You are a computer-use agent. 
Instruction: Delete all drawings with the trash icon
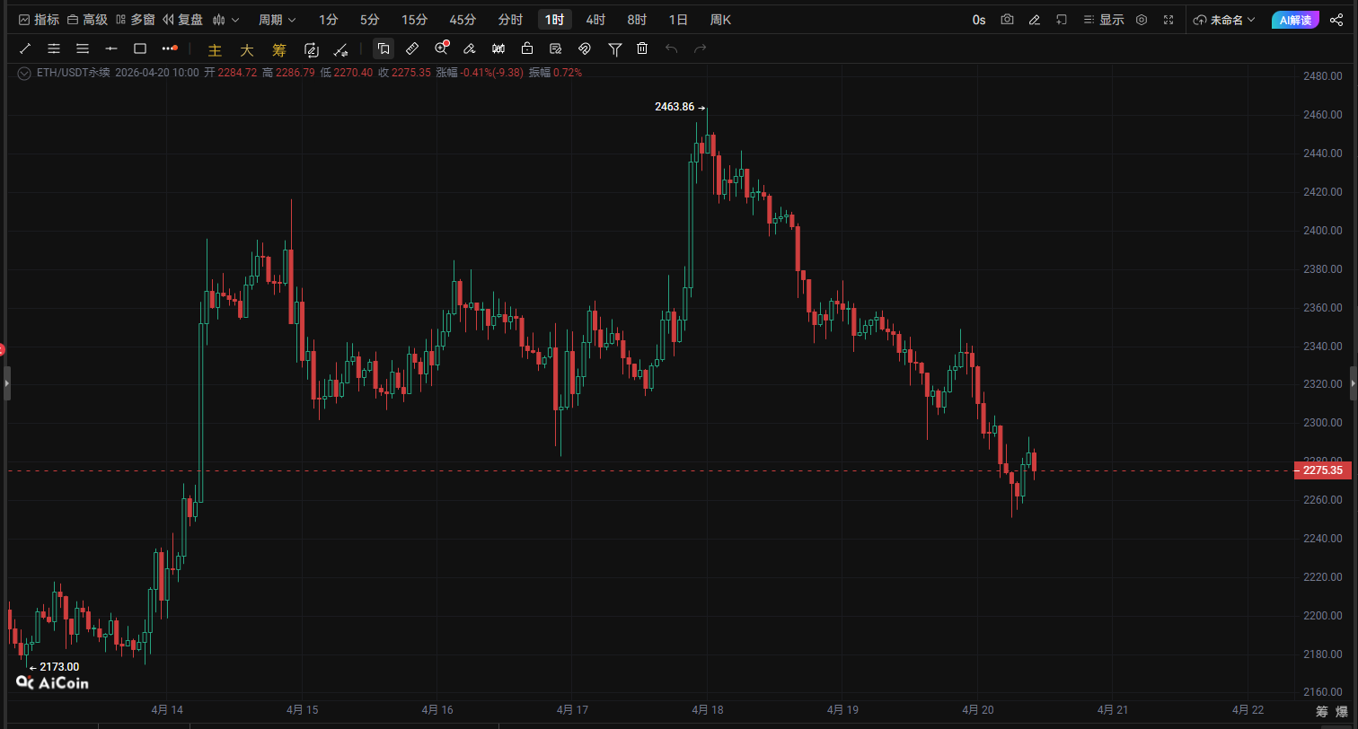tap(642, 48)
